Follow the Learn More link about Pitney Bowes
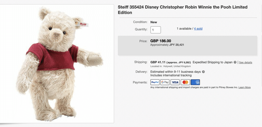Viewport: 262px width, 127px height. click(244, 87)
